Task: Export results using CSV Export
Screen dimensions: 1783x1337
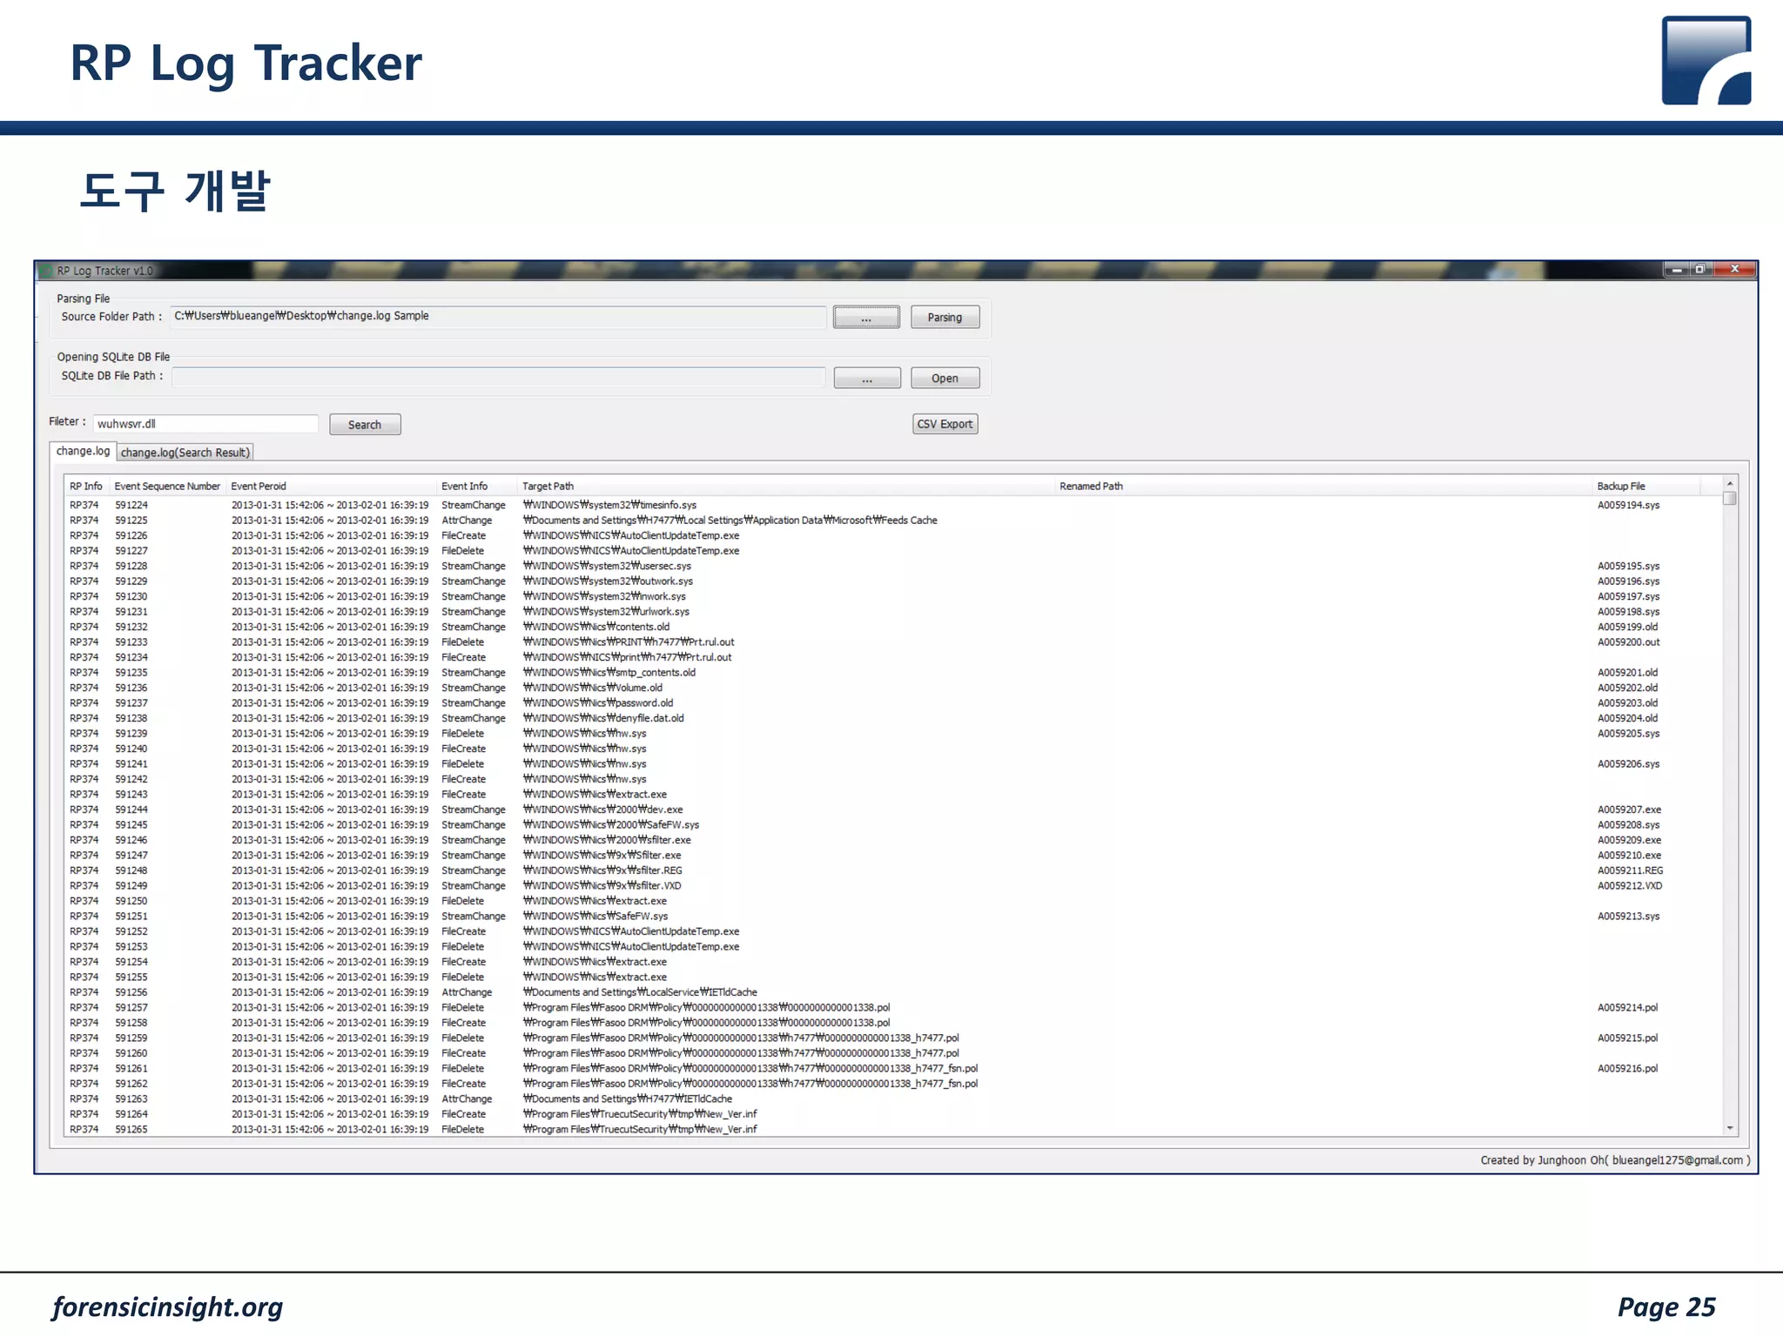Action: pyautogui.click(x=945, y=424)
